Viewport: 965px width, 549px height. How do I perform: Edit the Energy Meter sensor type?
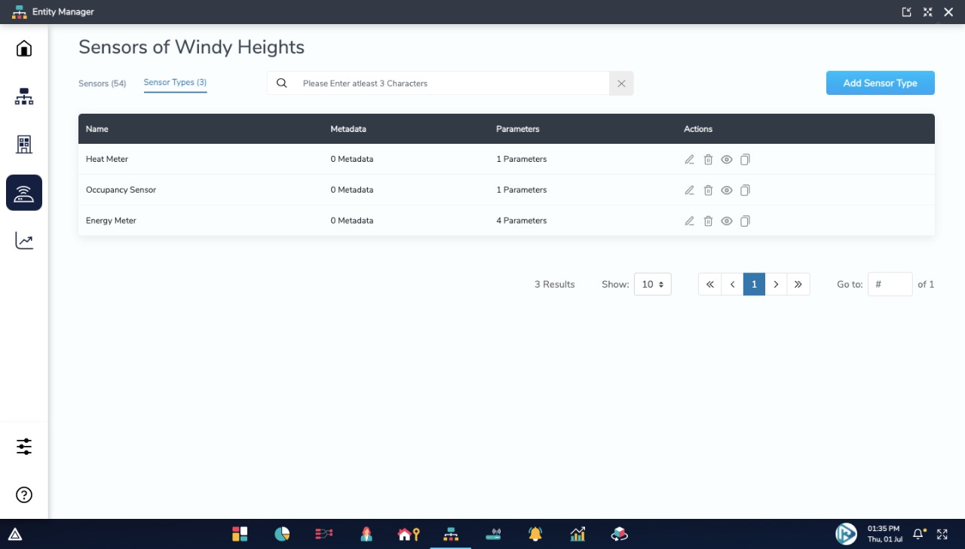tap(689, 221)
